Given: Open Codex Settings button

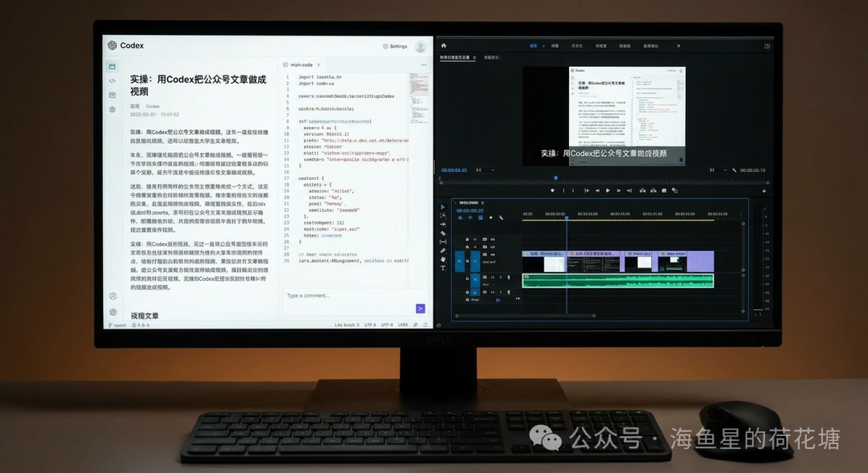Looking at the screenshot, I should [395, 47].
